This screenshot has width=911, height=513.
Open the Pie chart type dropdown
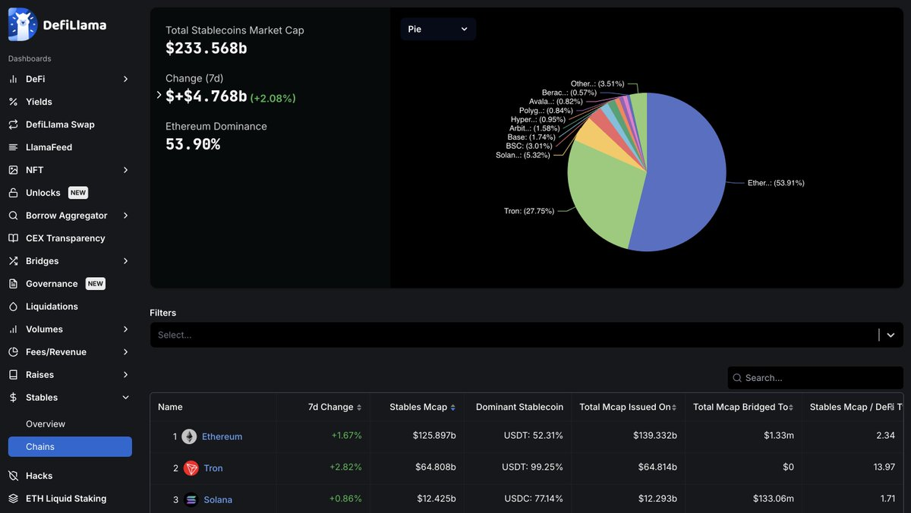coord(438,29)
